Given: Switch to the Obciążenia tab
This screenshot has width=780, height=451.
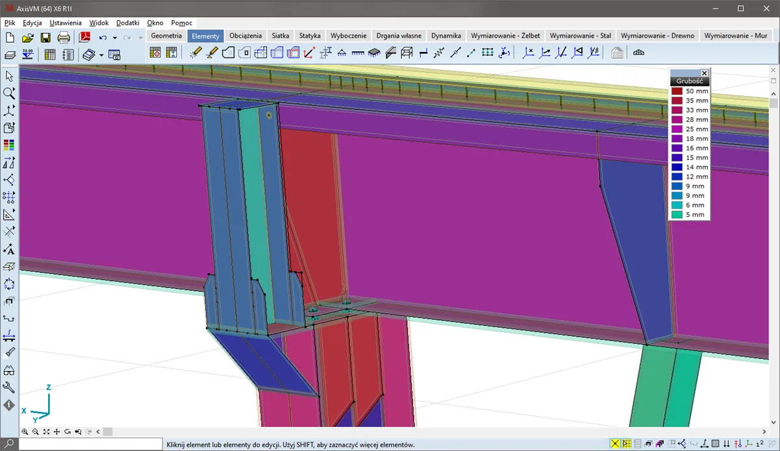Looking at the screenshot, I should click(245, 36).
